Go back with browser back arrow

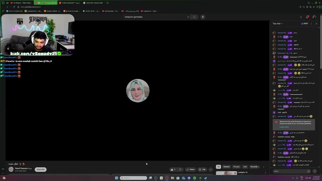(8, 7)
